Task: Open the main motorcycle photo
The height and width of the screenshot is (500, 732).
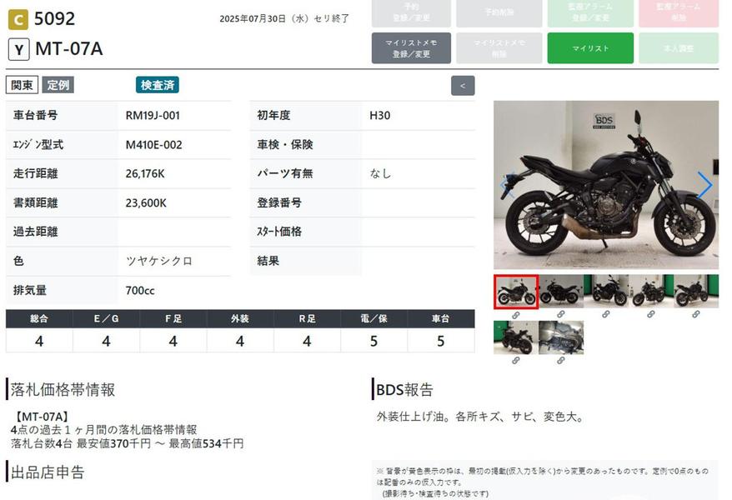Action: click(x=605, y=185)
